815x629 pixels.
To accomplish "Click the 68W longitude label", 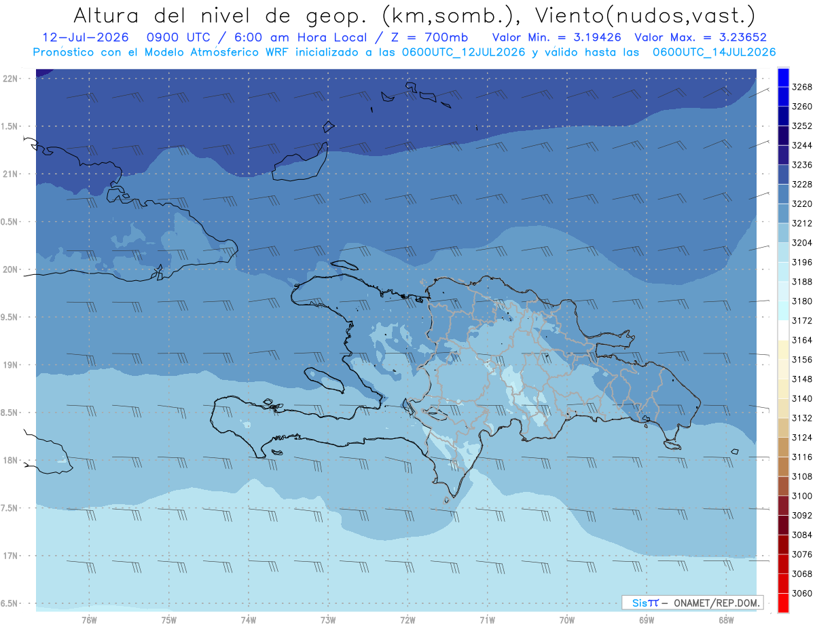I will (x=726, y=619).
